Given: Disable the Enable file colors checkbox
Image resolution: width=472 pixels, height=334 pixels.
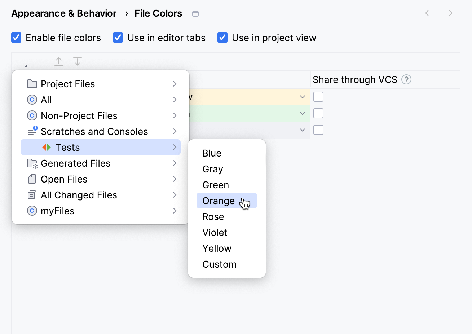Looking at the screenshot, I should coord(17,38).
